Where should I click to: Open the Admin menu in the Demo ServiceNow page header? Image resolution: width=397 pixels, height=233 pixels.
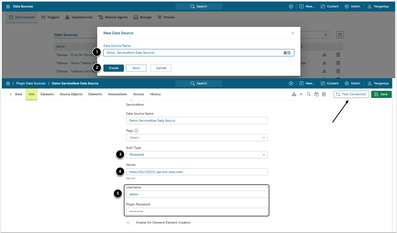point(352,83)
